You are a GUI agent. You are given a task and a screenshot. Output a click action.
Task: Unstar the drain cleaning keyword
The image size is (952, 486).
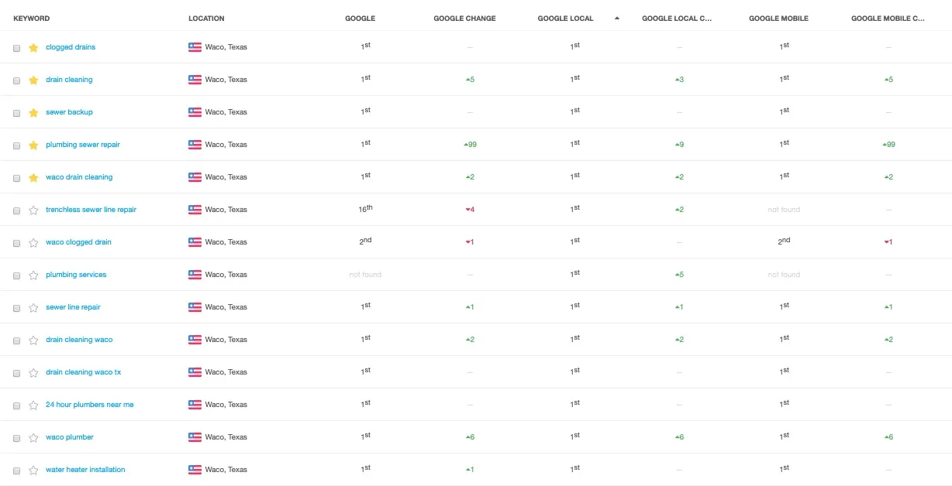[x=33, y=80]
